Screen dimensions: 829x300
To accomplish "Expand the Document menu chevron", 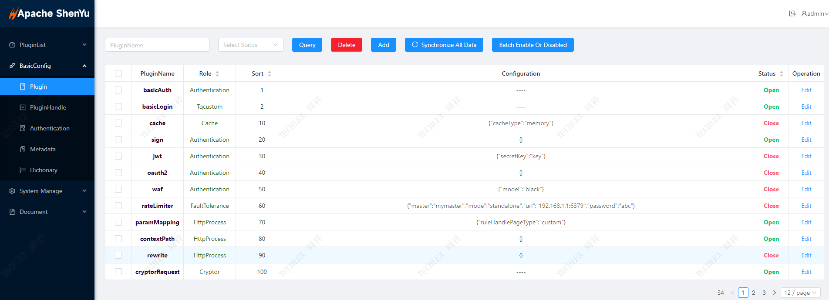I will tap(84, 212).
